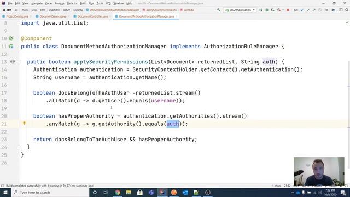Stop the running application
Viewport: 350px width, 197px height.
click(x=288, y=10)
